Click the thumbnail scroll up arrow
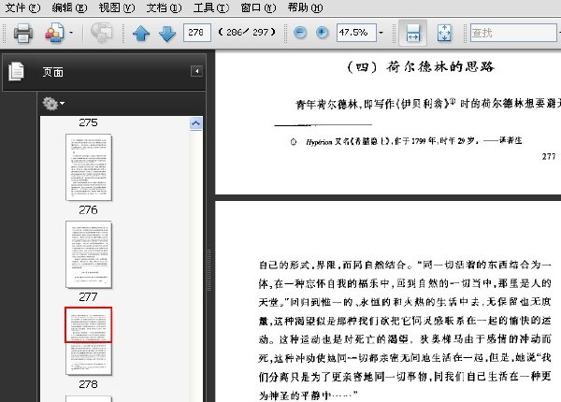The height and width of the screenshot is (402, 561). coord(195,123)
